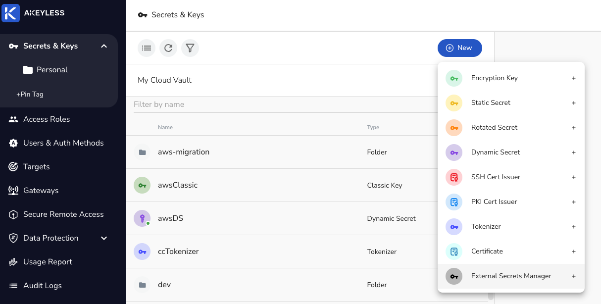Click the Rotated Secret orange icon
Screen dimensions: 601x304
click(x=454, y=128)
